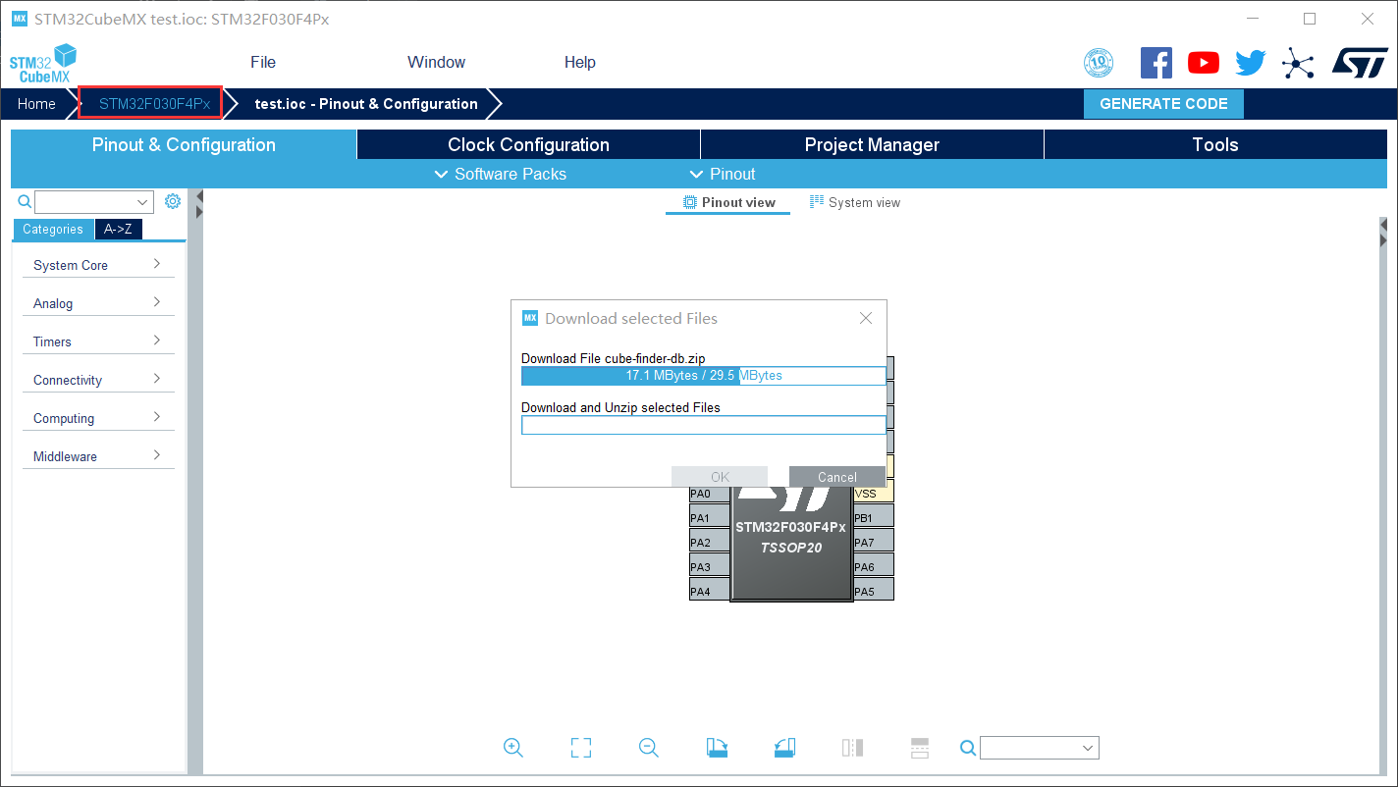Expand Connectivity category
The height and width of the screenshot is (787, 1398).
pos(98,380)
